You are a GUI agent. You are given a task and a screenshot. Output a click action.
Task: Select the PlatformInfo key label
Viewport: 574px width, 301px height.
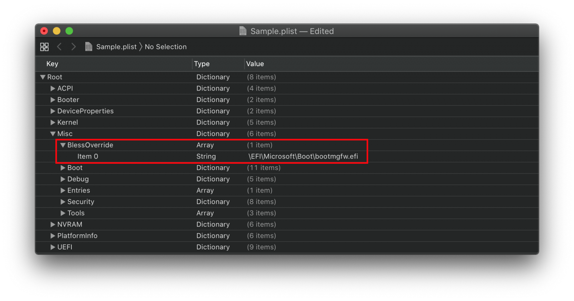click(x=77, y=236)
